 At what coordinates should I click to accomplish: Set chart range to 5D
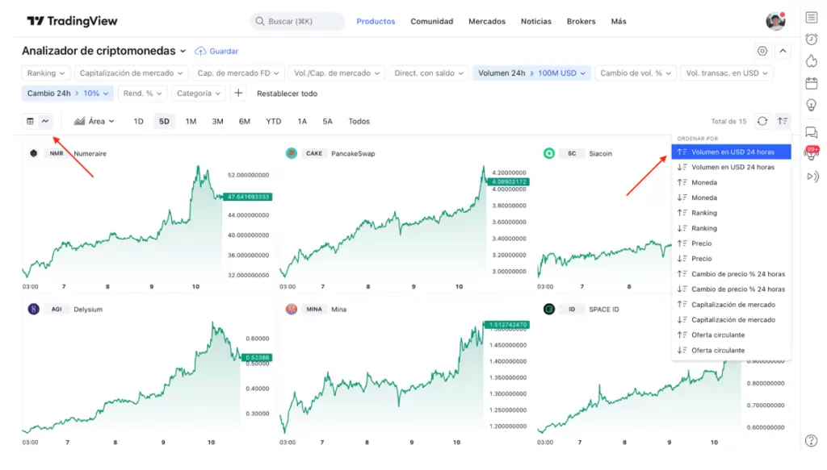point(164,121)
